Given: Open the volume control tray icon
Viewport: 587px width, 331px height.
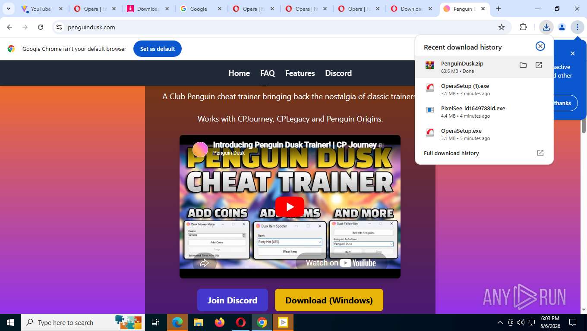Looking at the screenshot, I should click(521, 322).
